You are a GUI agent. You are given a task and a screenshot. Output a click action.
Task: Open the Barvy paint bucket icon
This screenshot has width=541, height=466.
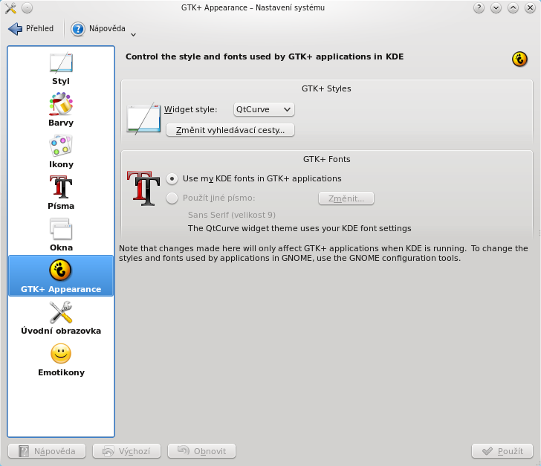(x=61, y=110)
